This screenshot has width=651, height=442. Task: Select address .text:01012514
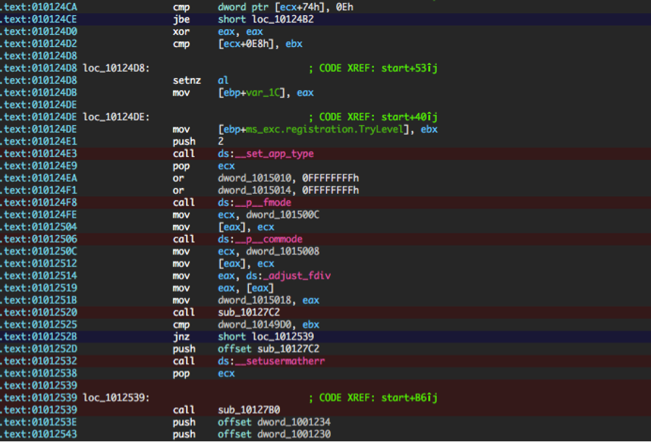(39, 276)
